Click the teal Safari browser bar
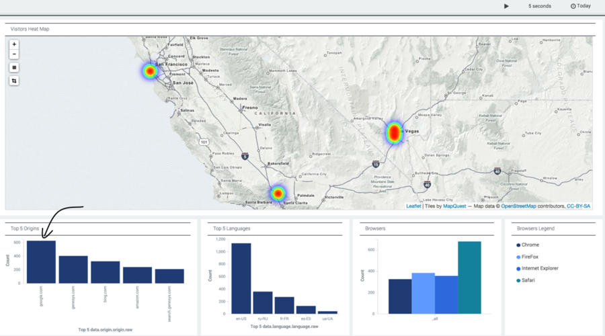 (x=469, y=278)
